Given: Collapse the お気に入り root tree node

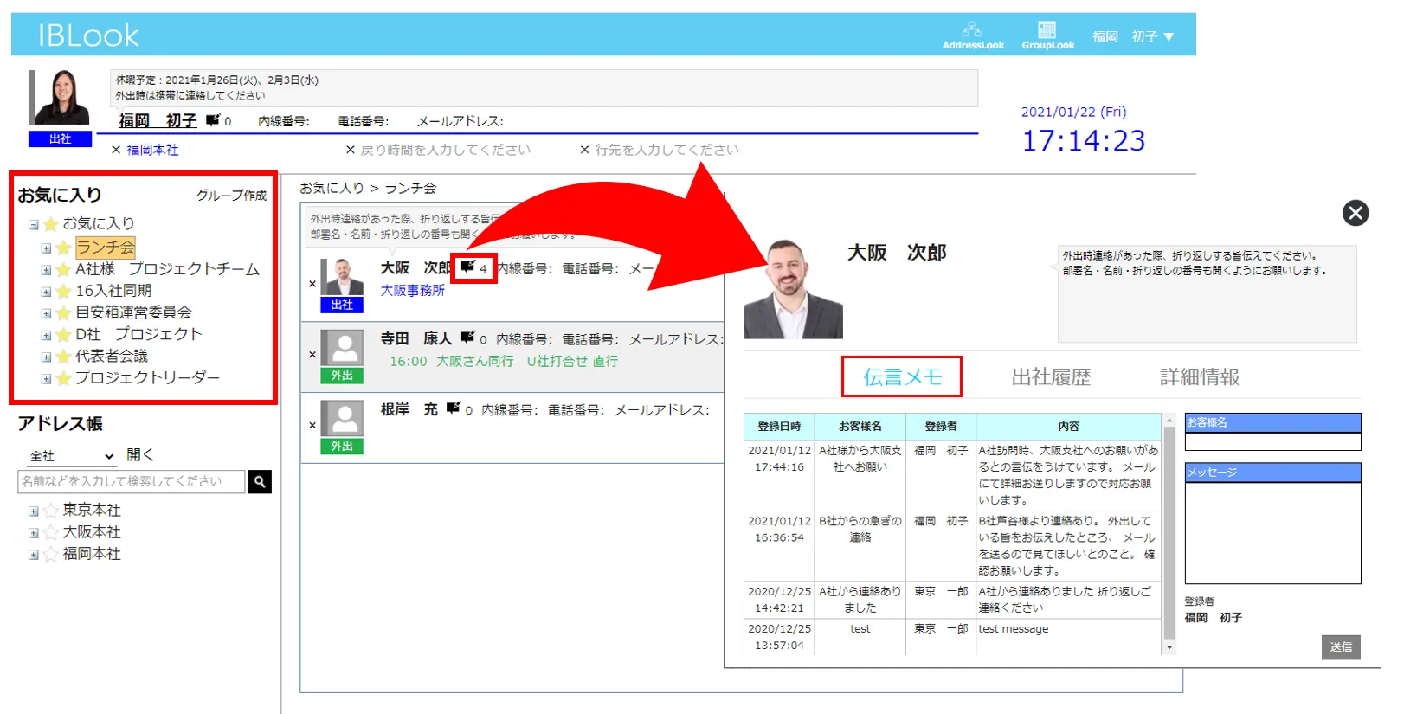Looking at the screenshot, I should (x=33, y=225).
